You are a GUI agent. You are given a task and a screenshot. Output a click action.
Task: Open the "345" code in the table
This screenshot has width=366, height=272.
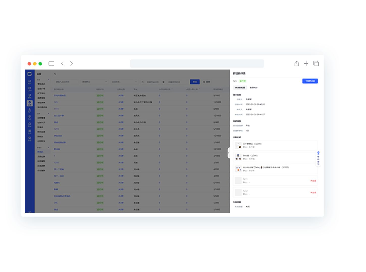tap(56, 203)
